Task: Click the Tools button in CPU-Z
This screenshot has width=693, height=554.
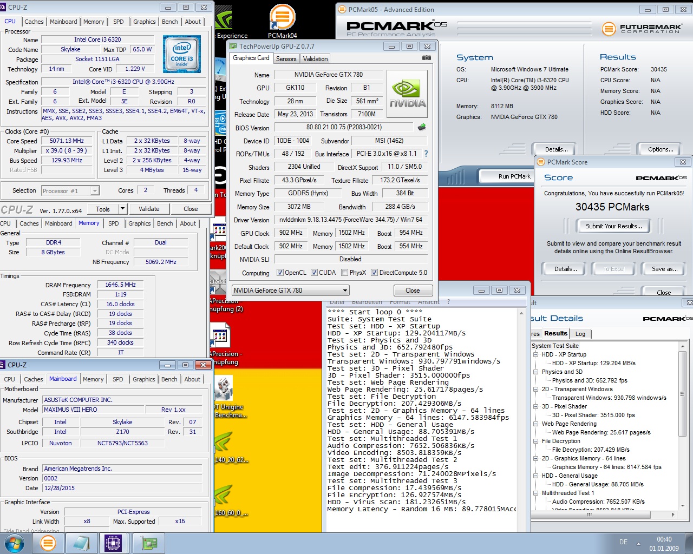Action: [103, 209]
